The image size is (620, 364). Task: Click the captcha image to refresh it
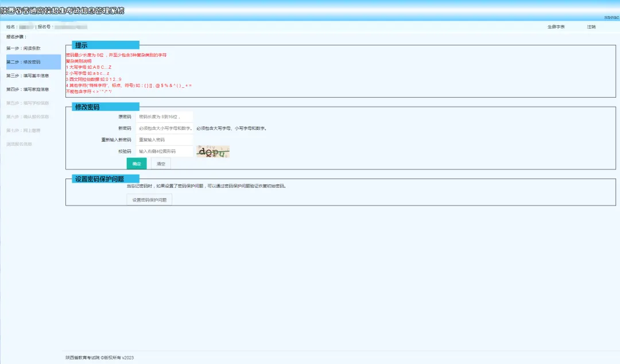[212, 152]
